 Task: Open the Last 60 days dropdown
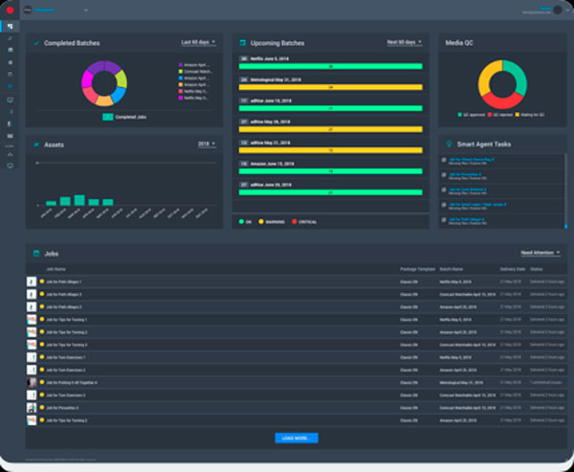click(198, 43)
